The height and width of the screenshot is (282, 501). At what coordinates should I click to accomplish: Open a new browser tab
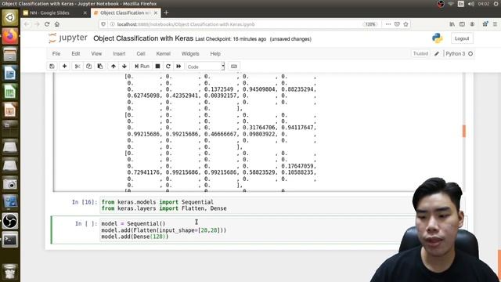click(166, 13)
